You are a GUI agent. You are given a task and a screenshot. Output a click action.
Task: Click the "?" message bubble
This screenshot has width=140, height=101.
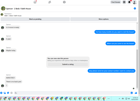tap(6, 85)
